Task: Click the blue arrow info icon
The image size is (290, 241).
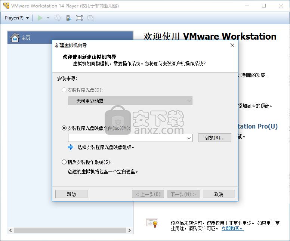Action: click(71, 147)
